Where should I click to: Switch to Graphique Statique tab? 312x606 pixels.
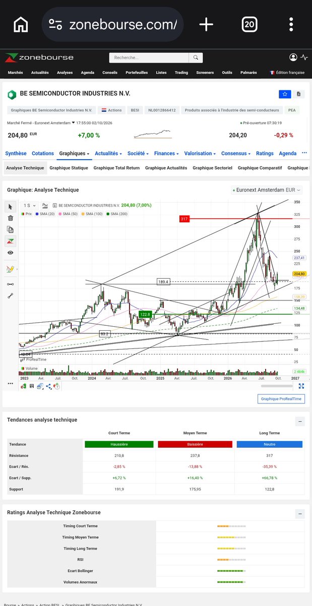[69, 168]
